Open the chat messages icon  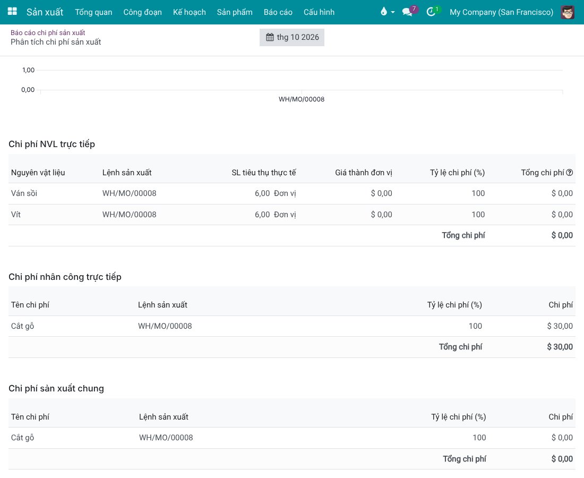point(407,12)
